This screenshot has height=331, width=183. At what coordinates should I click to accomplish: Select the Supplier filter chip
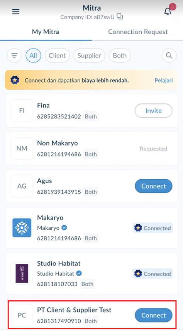89,55
